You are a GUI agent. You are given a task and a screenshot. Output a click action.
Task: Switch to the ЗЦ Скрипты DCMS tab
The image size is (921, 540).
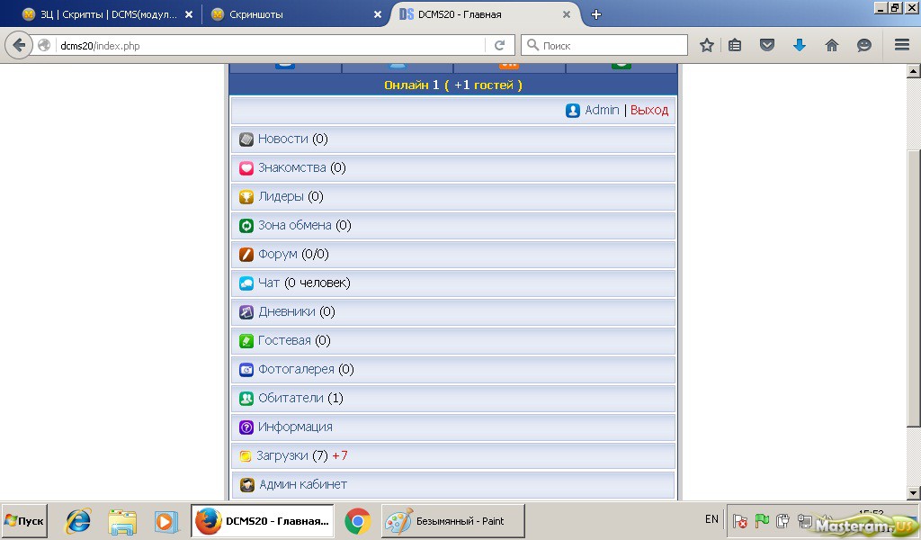pos(108,14)
